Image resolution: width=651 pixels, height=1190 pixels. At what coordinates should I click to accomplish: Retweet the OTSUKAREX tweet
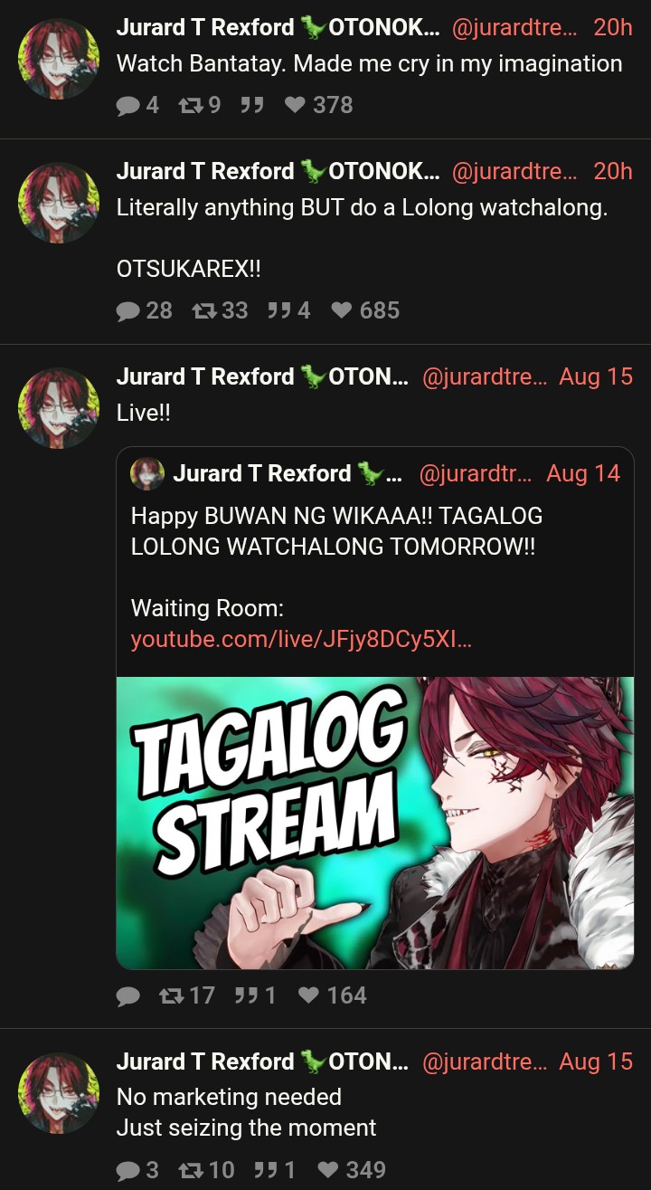click(220, 311)
